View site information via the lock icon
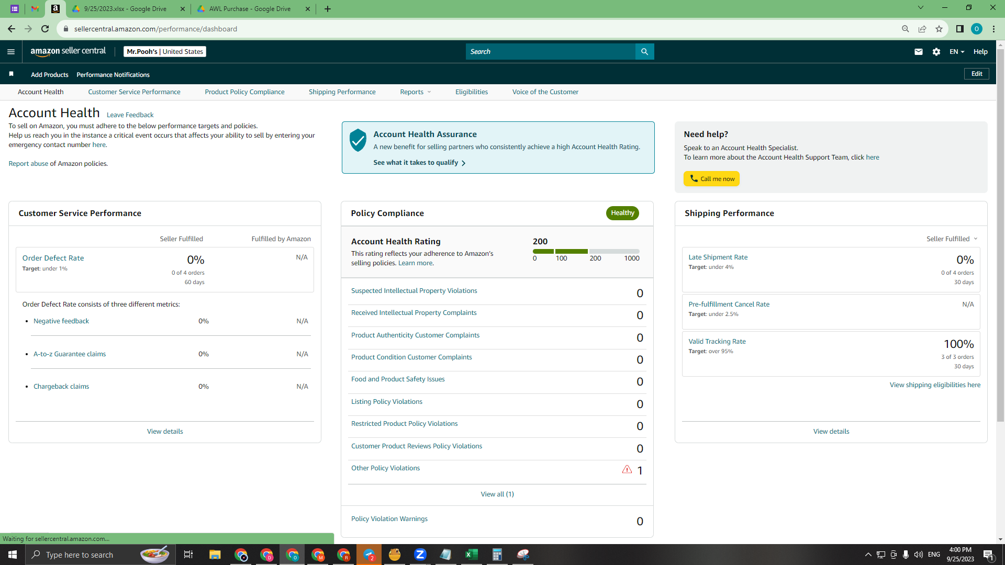The width and height of the screenshot is (1005, 565). coord(66,29)
